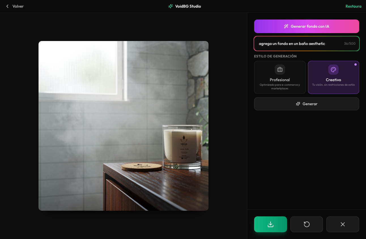Click the Volver text label
The image size is (366, 239).
[x=18, y=6]
